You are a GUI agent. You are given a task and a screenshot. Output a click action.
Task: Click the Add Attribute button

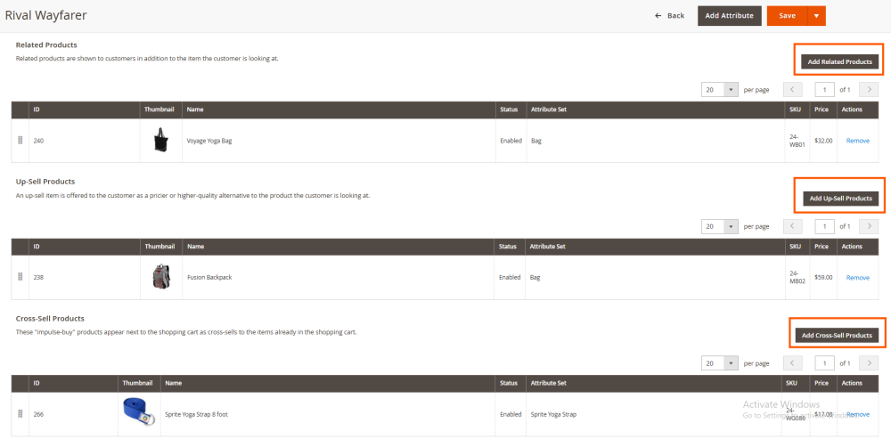click(x=729, y=16)
